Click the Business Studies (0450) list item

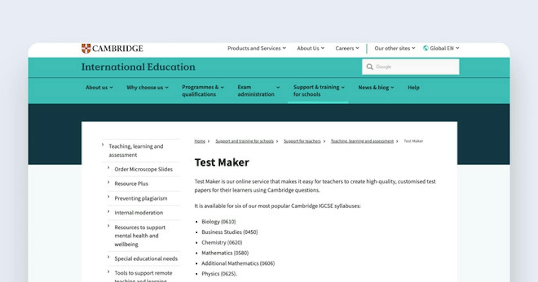(x=229, y=232)
